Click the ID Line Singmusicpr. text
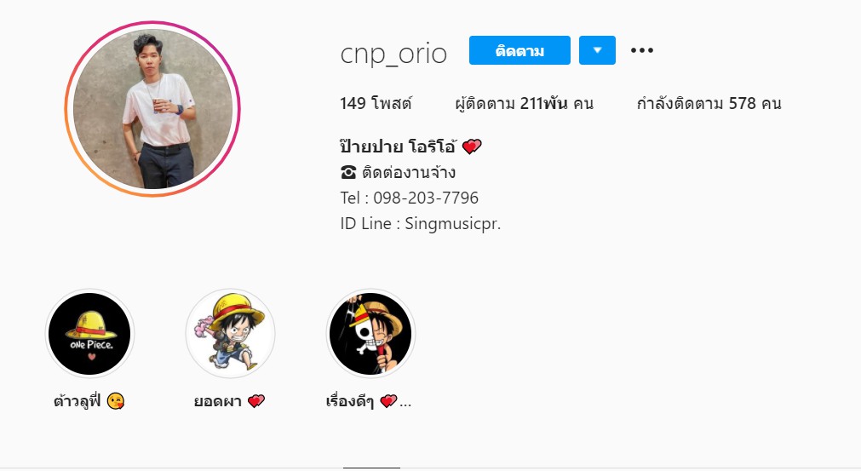Image resolution: width=861 pixels, height=471 pixels. (421, 224)
